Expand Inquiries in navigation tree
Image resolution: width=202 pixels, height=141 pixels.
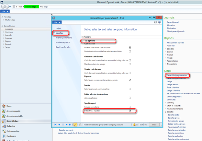[3, 38]
